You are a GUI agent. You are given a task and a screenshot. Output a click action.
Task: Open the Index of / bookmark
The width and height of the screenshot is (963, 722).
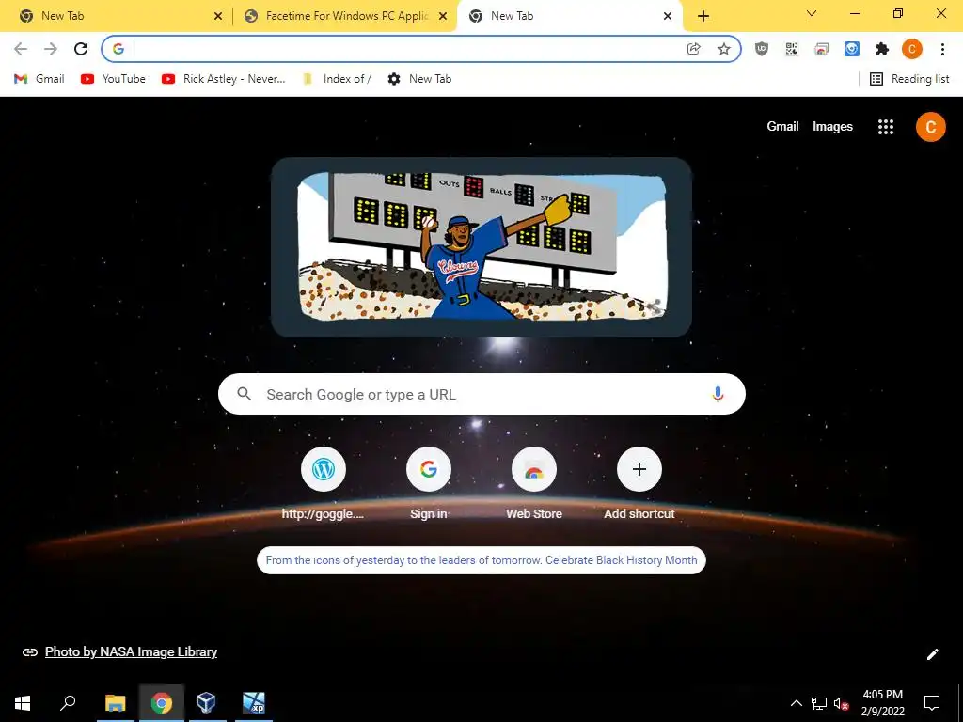[338, 79]
